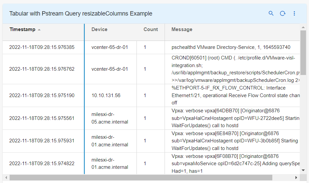Screen dimensions: 309x183
Task: Click the vpxa[6E84B70] message cell
Action: (x=232, y=141)
